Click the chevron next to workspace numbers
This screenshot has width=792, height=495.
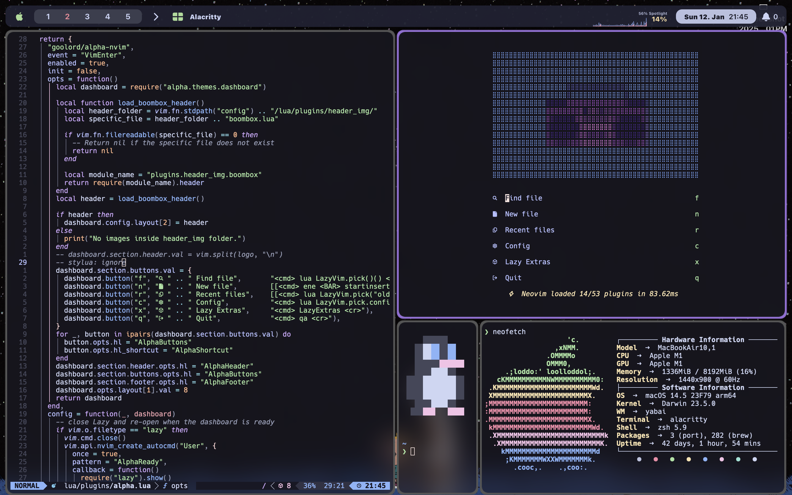pos(156,17)
